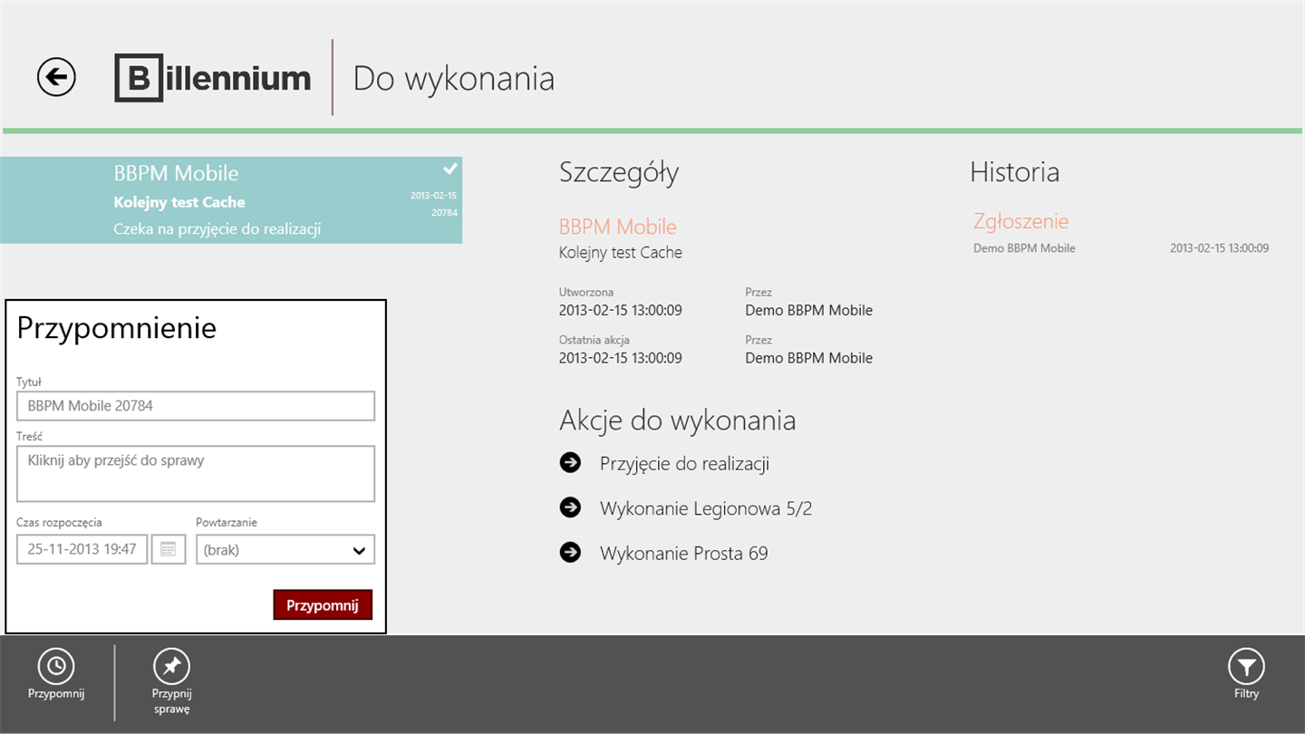The image size is (1305, 734).
Task: Select the Kolejny test Cache case tile
Action: [231, 200]
